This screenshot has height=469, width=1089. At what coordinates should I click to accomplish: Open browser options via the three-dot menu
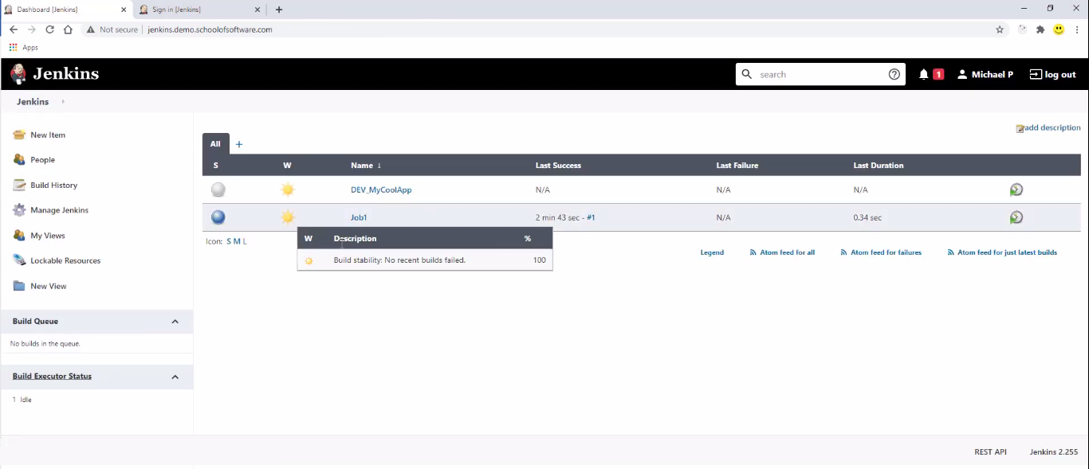coord(1077,29)
